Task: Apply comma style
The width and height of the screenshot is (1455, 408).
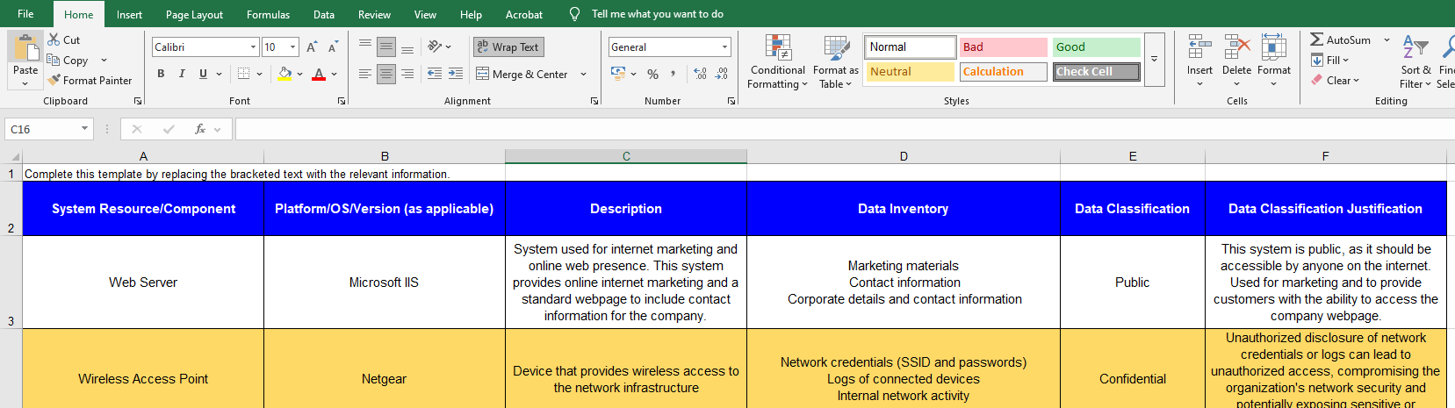Action: 673,74
